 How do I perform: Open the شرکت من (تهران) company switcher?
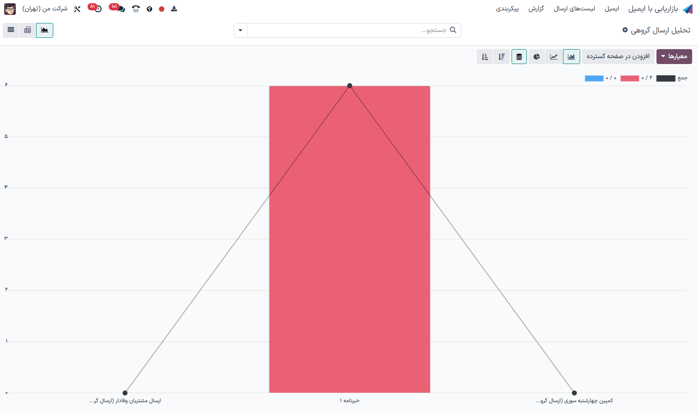tap(45, 9)
